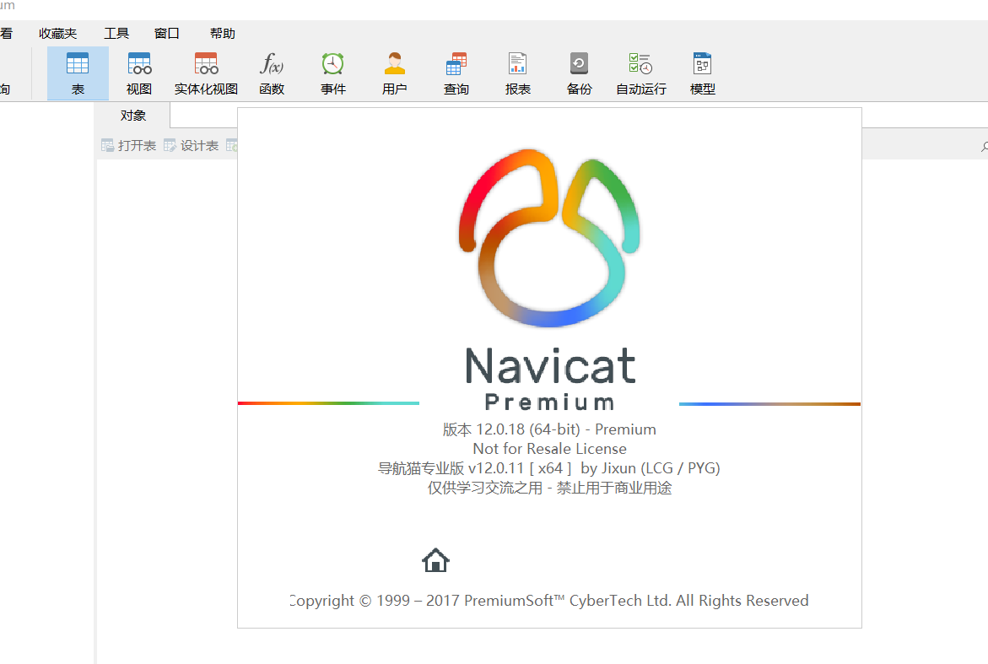Click the '版本 12.0.18 (64-bit) - Premium' text

[x=549, y=429]
